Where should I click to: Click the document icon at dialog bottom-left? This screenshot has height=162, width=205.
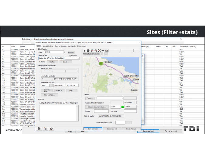click(39, 129)
